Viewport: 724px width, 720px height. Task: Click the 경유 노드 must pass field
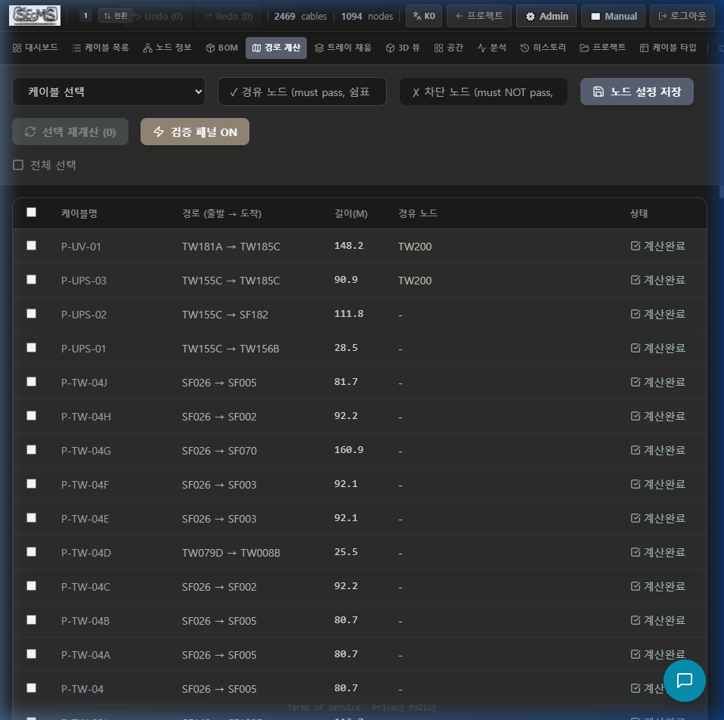coord(302,92)
